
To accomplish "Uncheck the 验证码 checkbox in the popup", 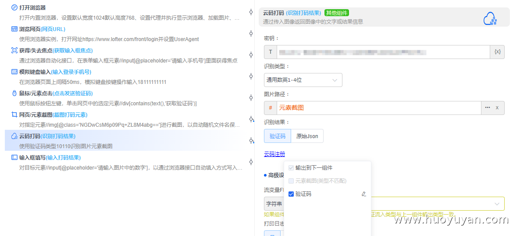I will [291, 194].
